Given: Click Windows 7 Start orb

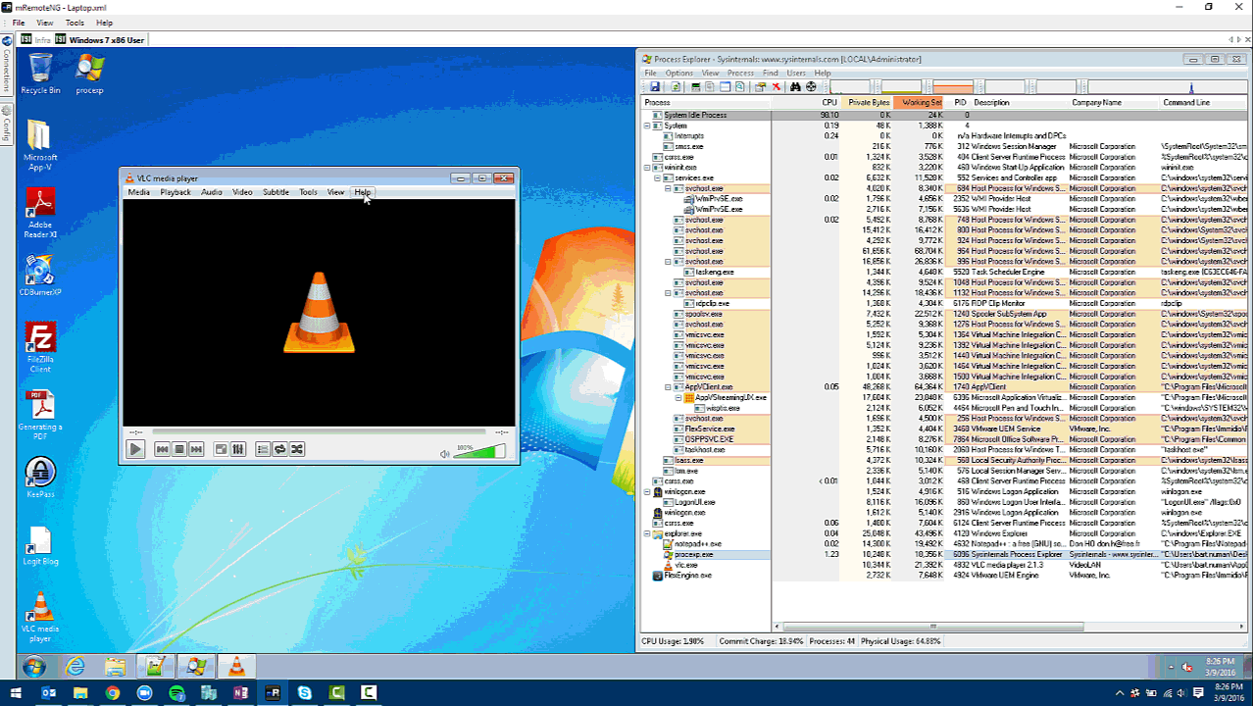Looking at the screenshot, I should coord(33,667).
